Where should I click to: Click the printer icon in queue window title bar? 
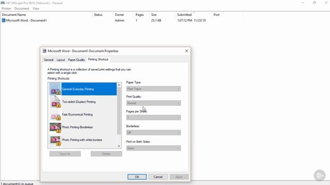[x=3, y=3]
